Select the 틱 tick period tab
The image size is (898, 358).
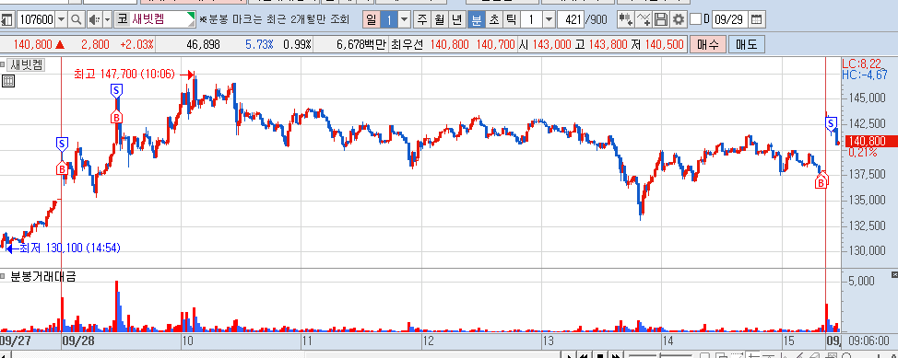click(511, 20)
